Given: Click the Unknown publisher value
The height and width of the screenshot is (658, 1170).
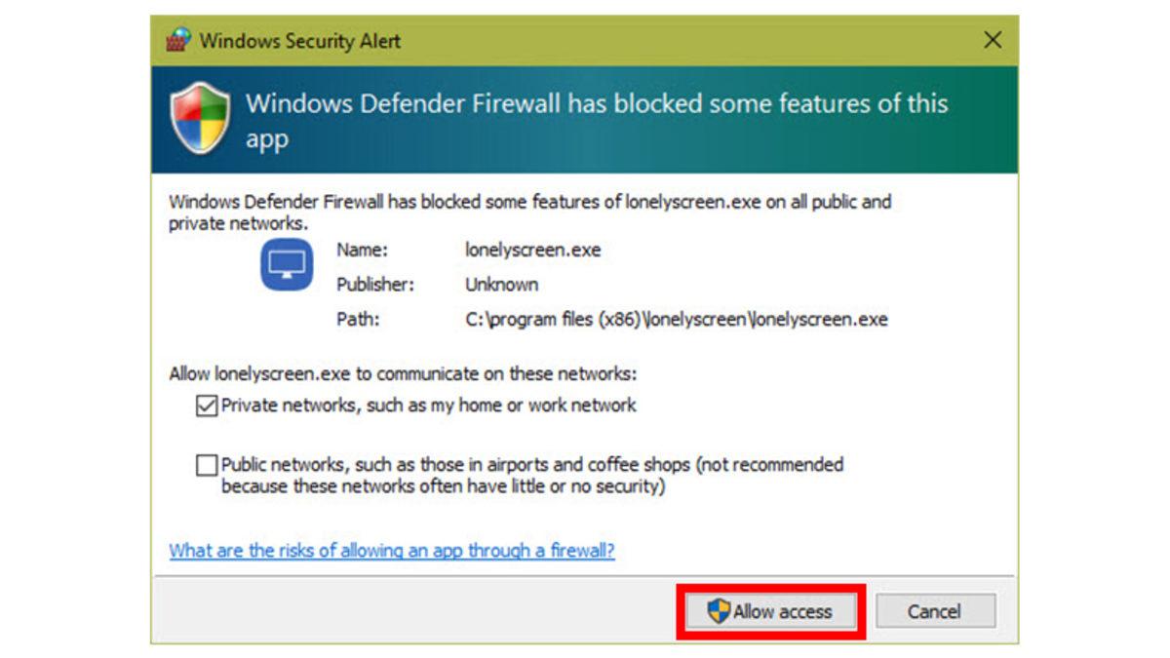Looking at the screenshot, I should pos(501,285).
